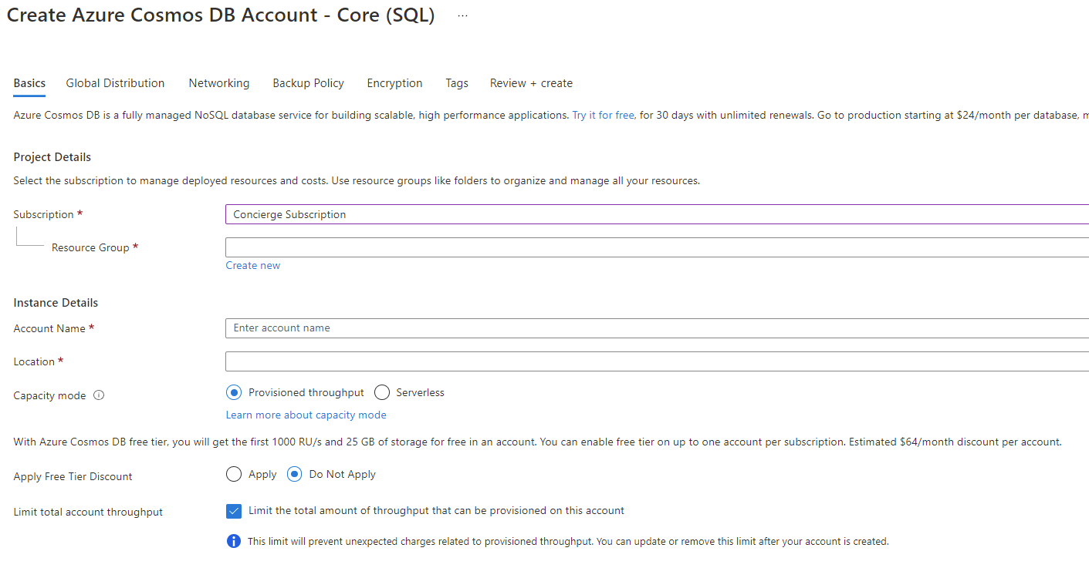Screen dimensions: 1089x578
Task: Click the ellipsis more options icon
Action: 462,16
